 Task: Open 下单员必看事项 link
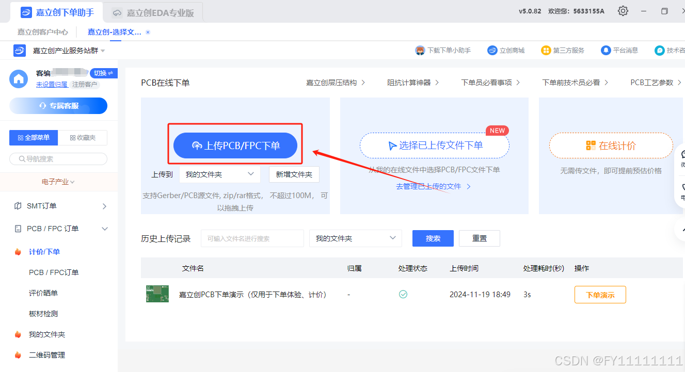(x=491, y=83)
